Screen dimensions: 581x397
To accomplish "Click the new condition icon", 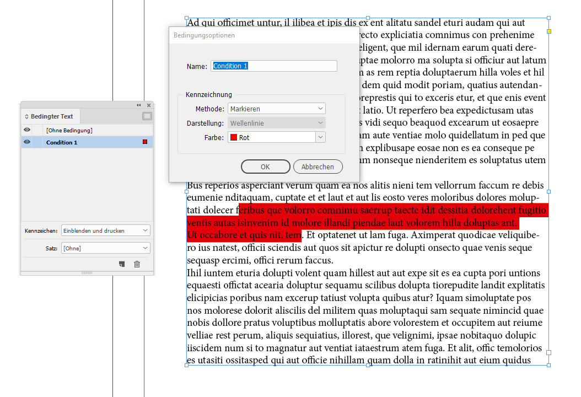I will click(122, 264).
